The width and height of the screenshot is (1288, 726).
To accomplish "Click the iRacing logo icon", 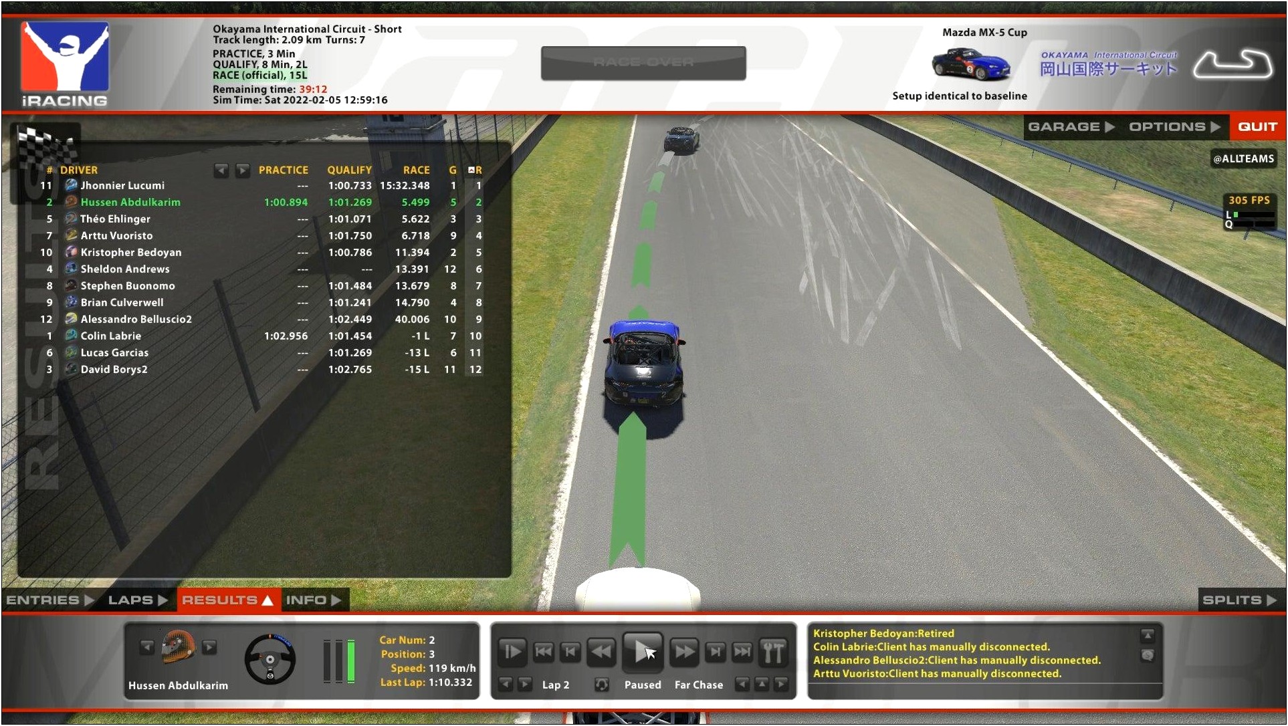I will (63, 62).
